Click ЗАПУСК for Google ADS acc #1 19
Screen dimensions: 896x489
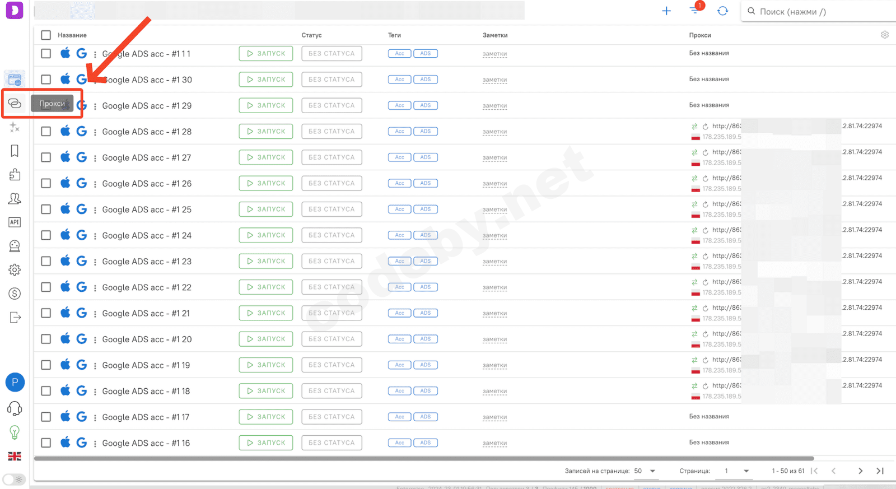(266, 365)
